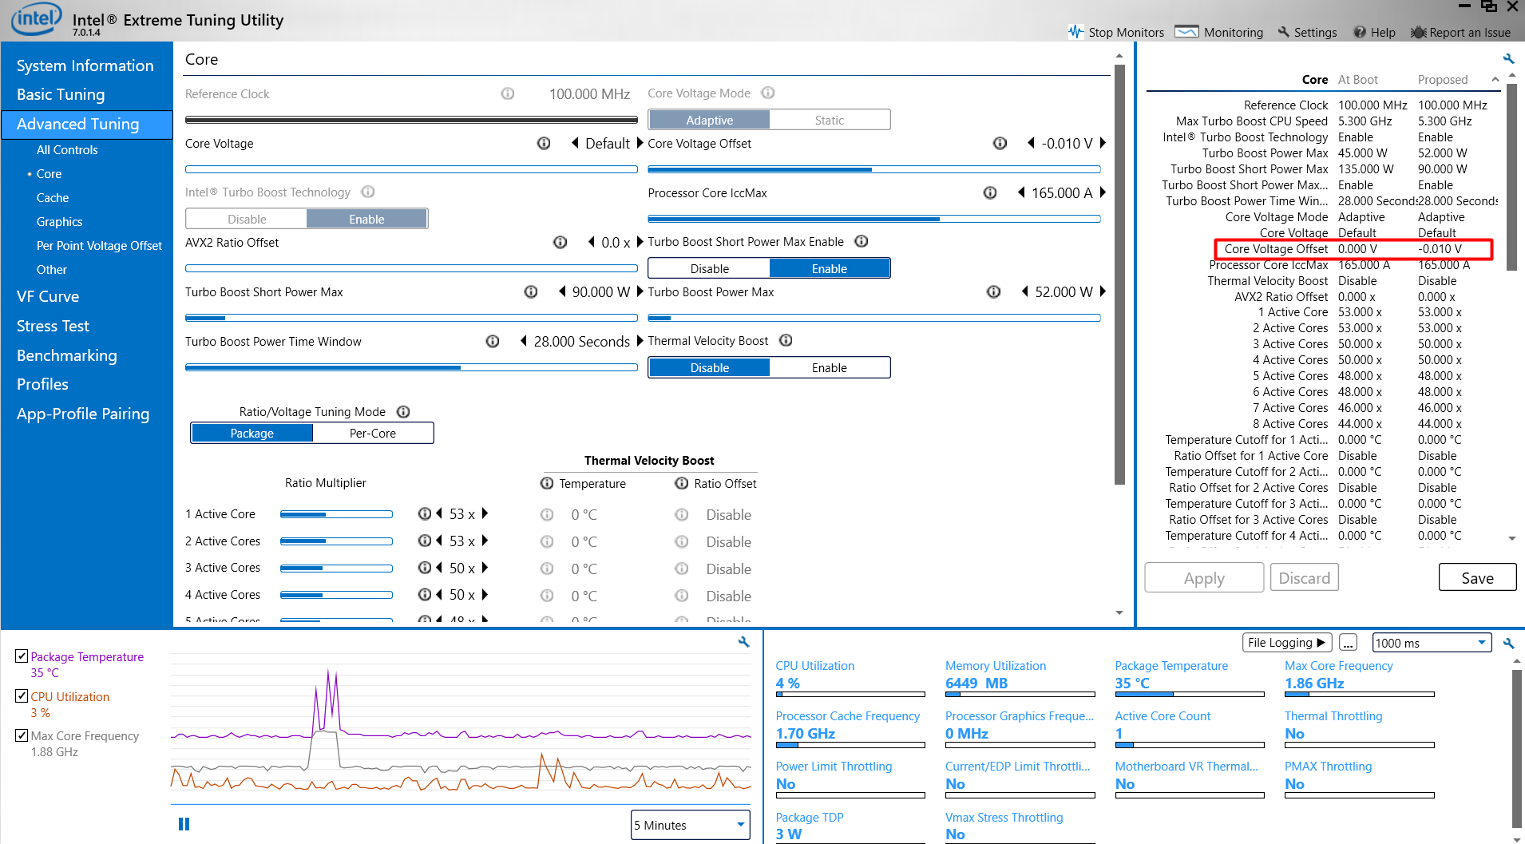Open System Information section
Viewport: 1525px width, 844px height.
point(85,65)
